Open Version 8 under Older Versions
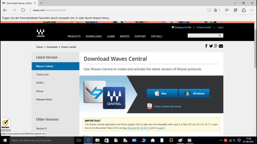 pos(55,128)
